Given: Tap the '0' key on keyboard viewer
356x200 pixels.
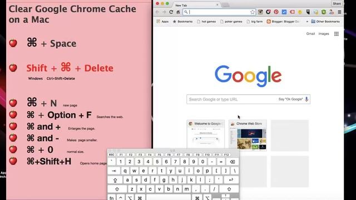Looking at the screenshot, I should pyautogui.click(x=202, y=162).
